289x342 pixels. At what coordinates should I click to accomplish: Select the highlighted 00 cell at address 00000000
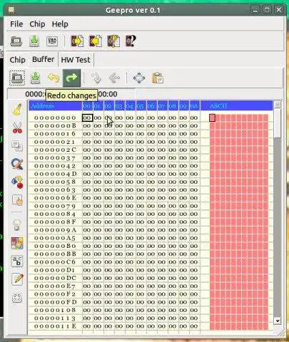87,118
